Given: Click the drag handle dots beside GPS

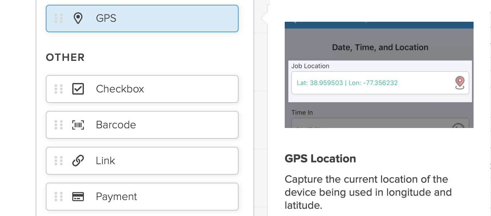Looking at the screenshot, I should (58, 18).
